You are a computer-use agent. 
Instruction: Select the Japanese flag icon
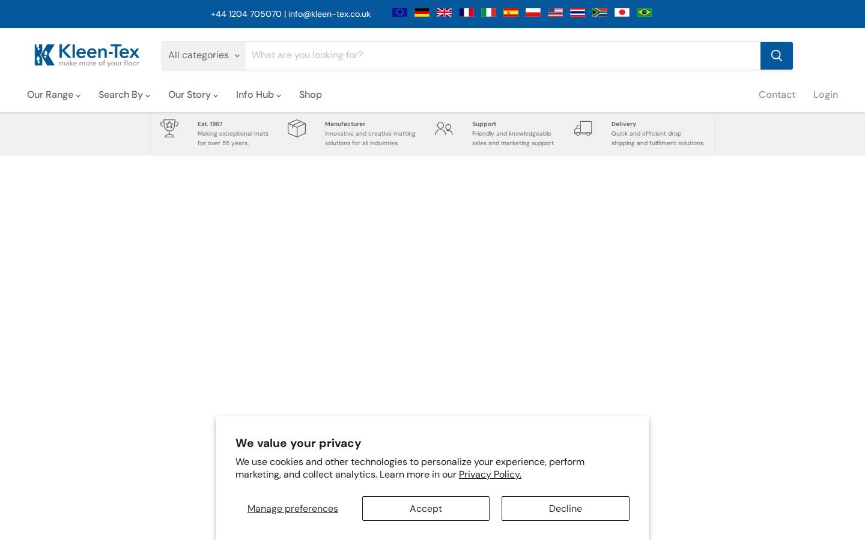click(622, 12)
